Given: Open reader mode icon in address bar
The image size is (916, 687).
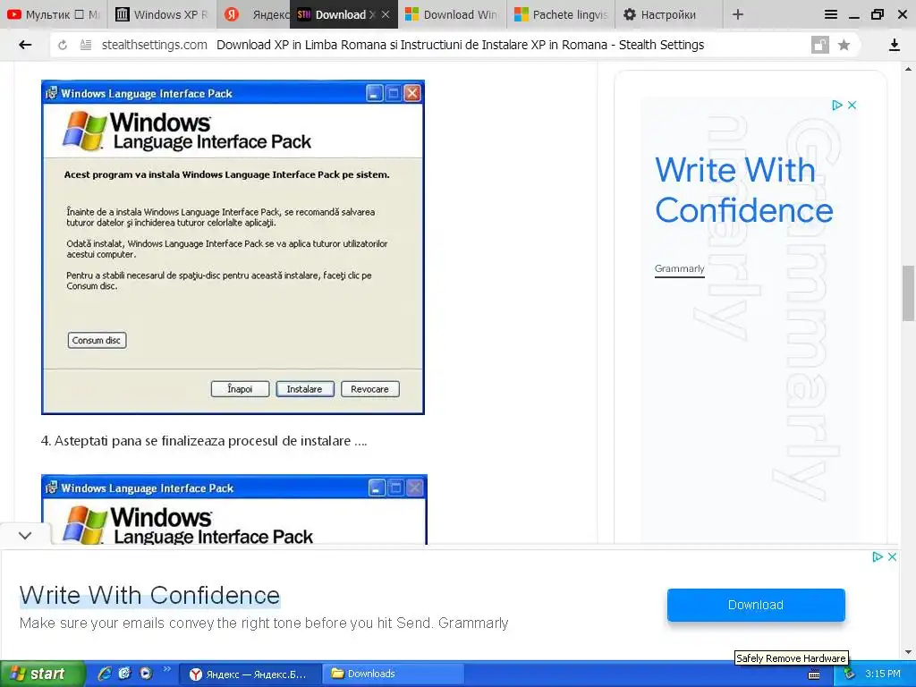Looking at the screenshot, I should 86,45.
